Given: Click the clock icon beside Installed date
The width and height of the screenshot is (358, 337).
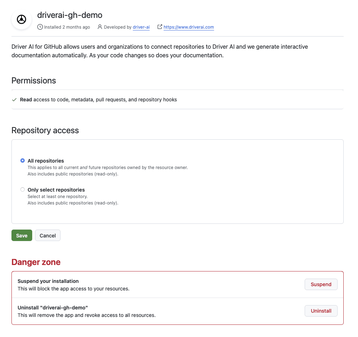Looking at the screenshot, I should (x=40, y=27).
